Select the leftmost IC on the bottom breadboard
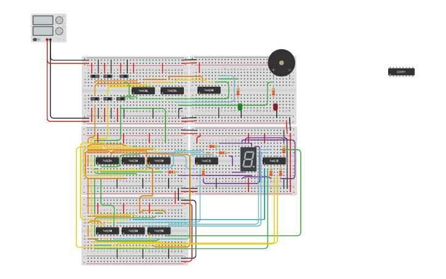 click(107, 231)
